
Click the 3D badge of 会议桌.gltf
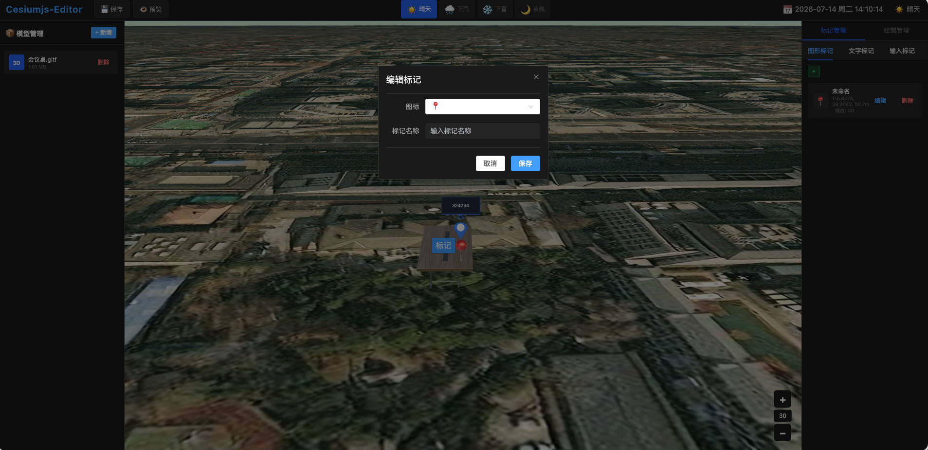pos(17,63)
